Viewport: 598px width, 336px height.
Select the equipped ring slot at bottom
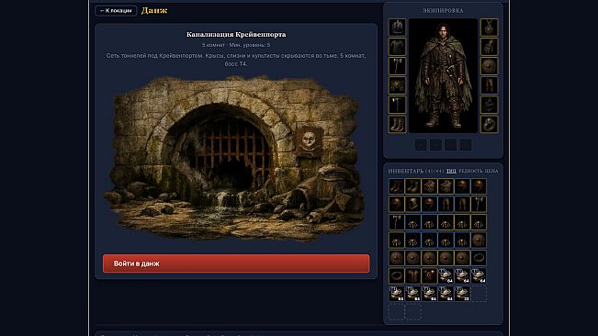point(489,124)
